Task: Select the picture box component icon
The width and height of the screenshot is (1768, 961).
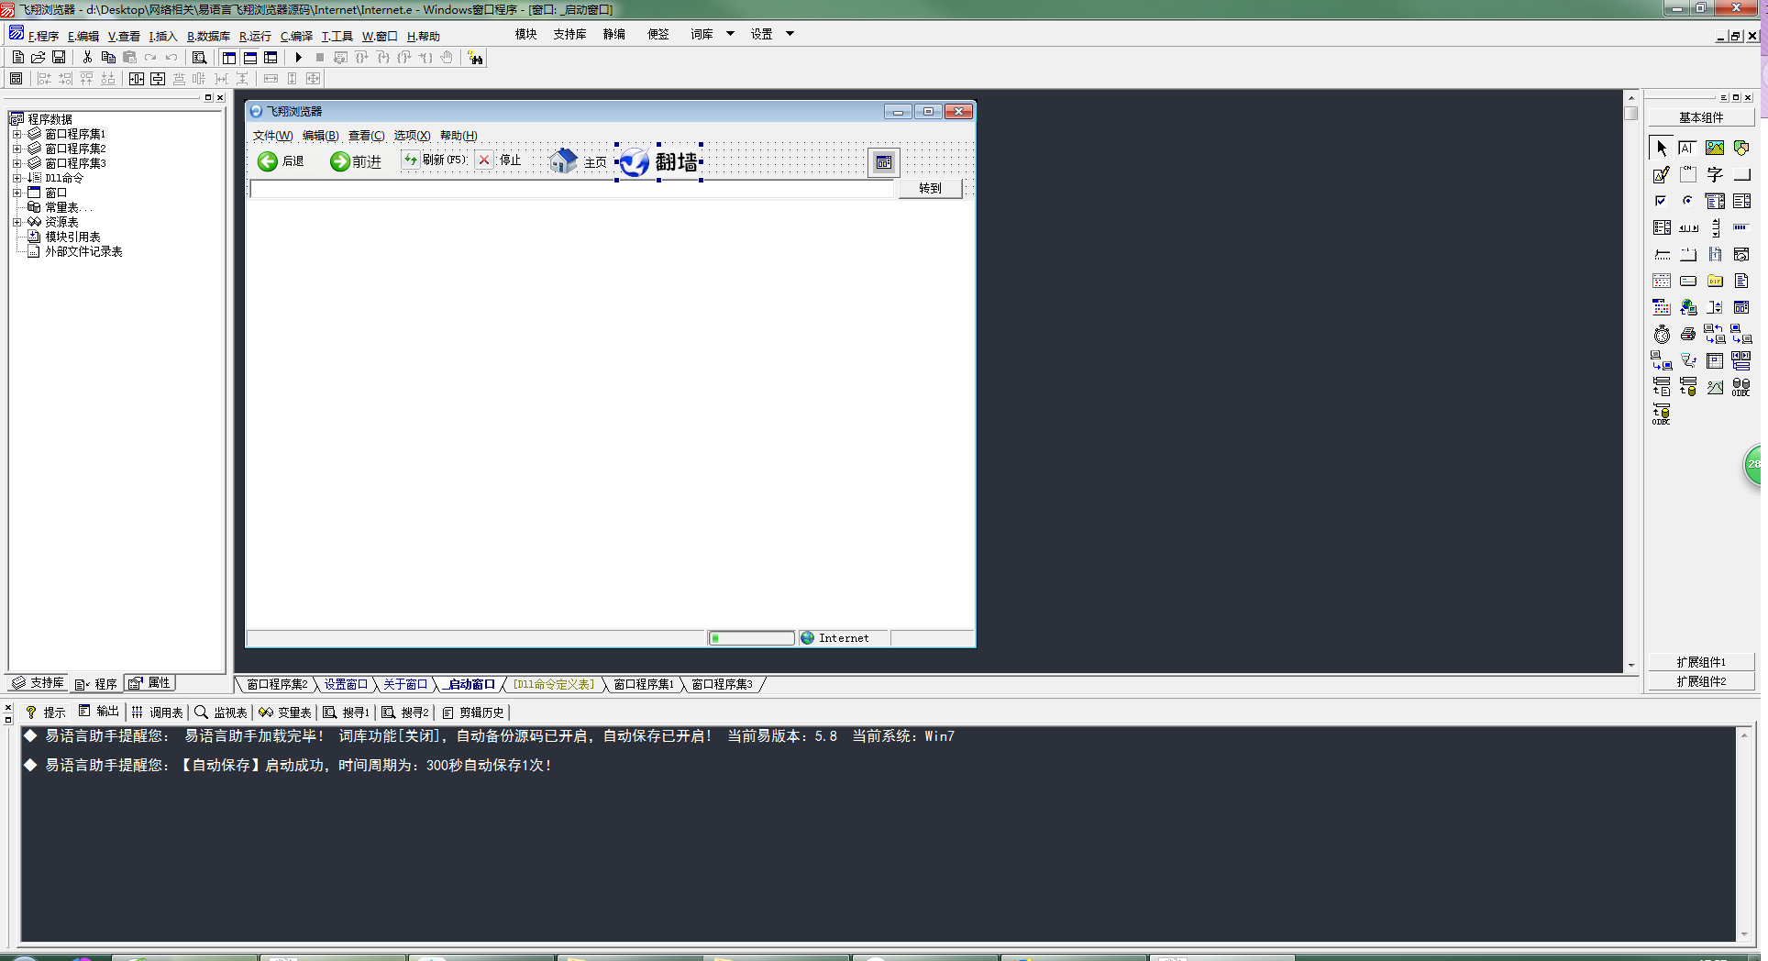Action: (1714, 148)
